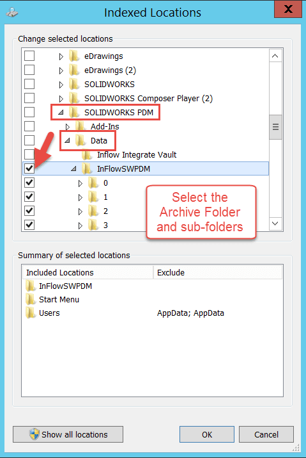Uncheck the checkbox for subfolder 3
This screenshot has height=458, width=306.
pos(29,225)
